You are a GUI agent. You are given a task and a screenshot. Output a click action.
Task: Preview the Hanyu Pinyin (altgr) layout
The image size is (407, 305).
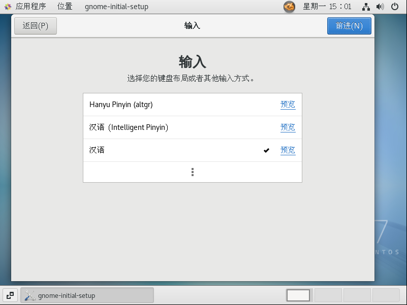(288, 105)
